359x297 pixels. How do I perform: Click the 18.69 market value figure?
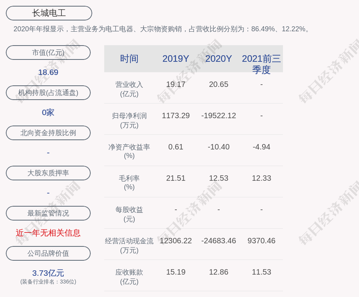point(48,72)
